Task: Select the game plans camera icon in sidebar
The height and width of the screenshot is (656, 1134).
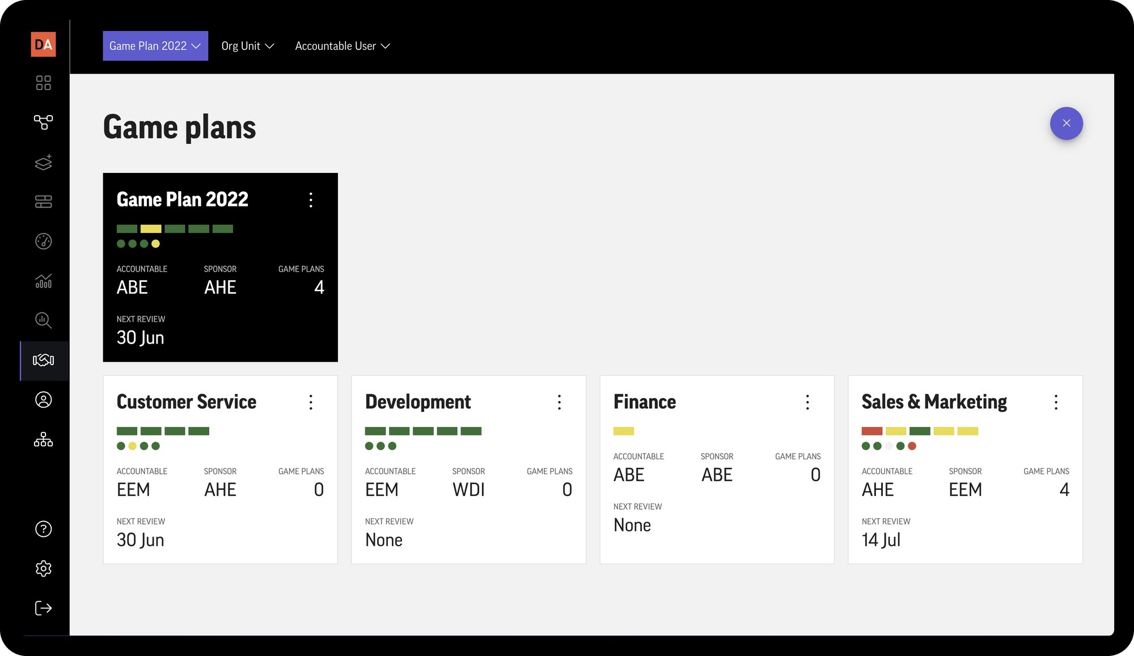Action: click(x=44, y=360)
